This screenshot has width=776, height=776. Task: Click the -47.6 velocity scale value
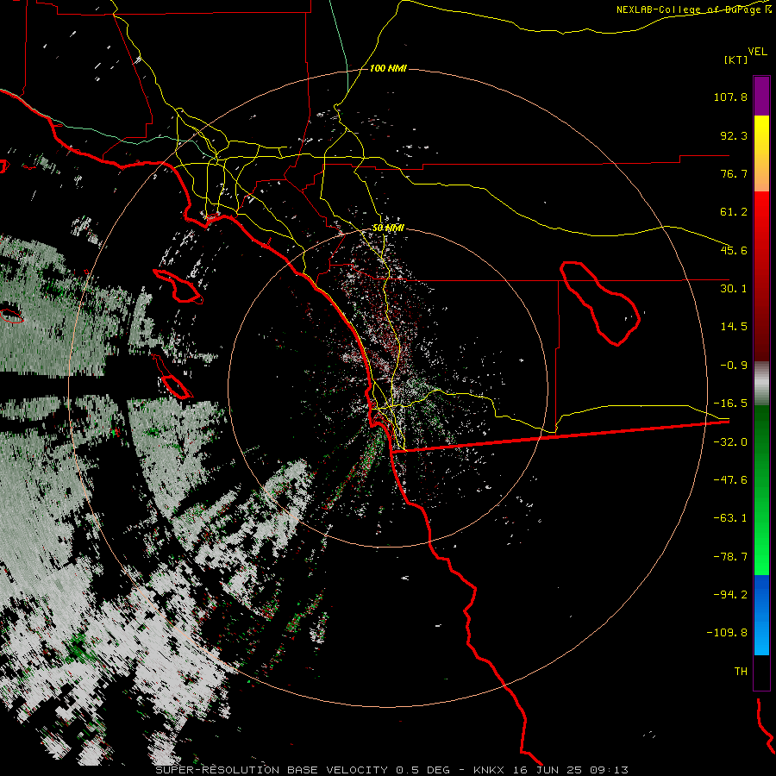(x=730, y=480)
